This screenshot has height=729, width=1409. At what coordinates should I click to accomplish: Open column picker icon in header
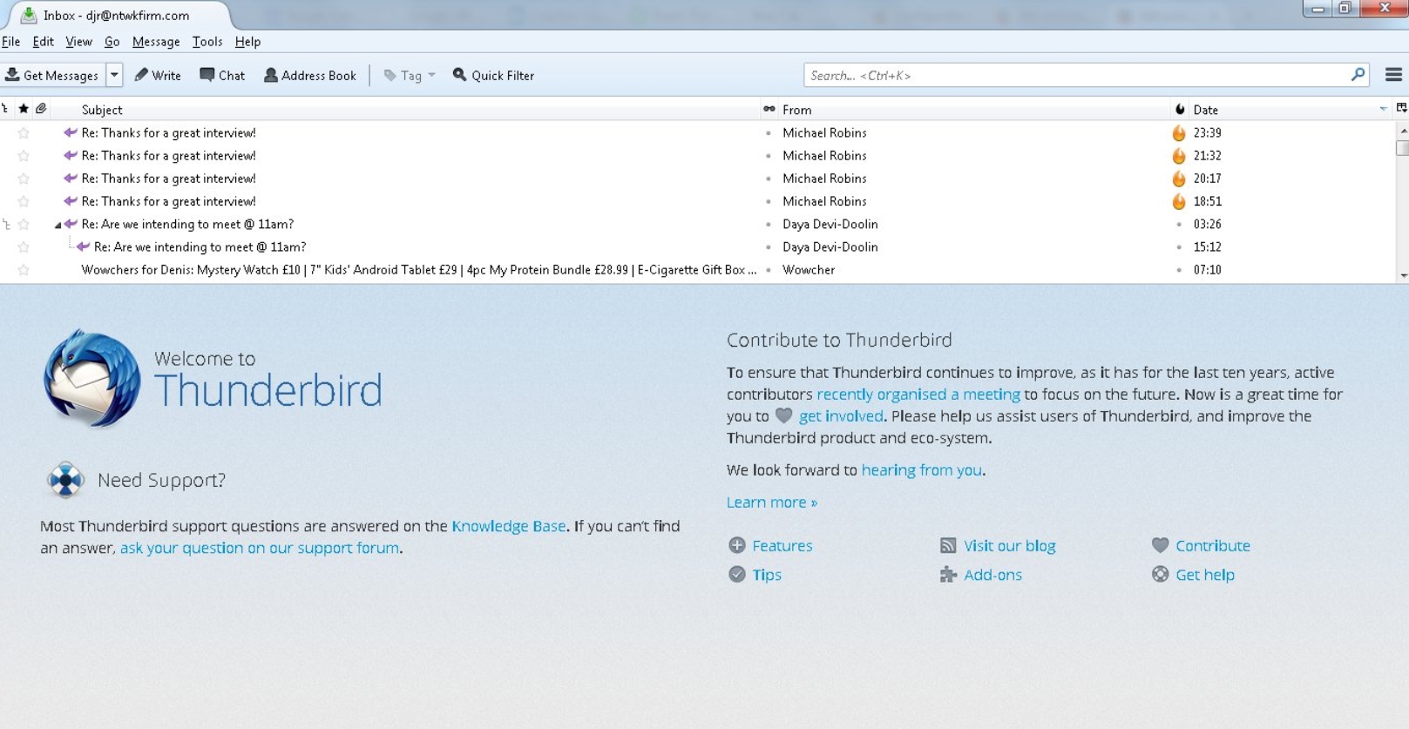click(x=1401, y=109)
